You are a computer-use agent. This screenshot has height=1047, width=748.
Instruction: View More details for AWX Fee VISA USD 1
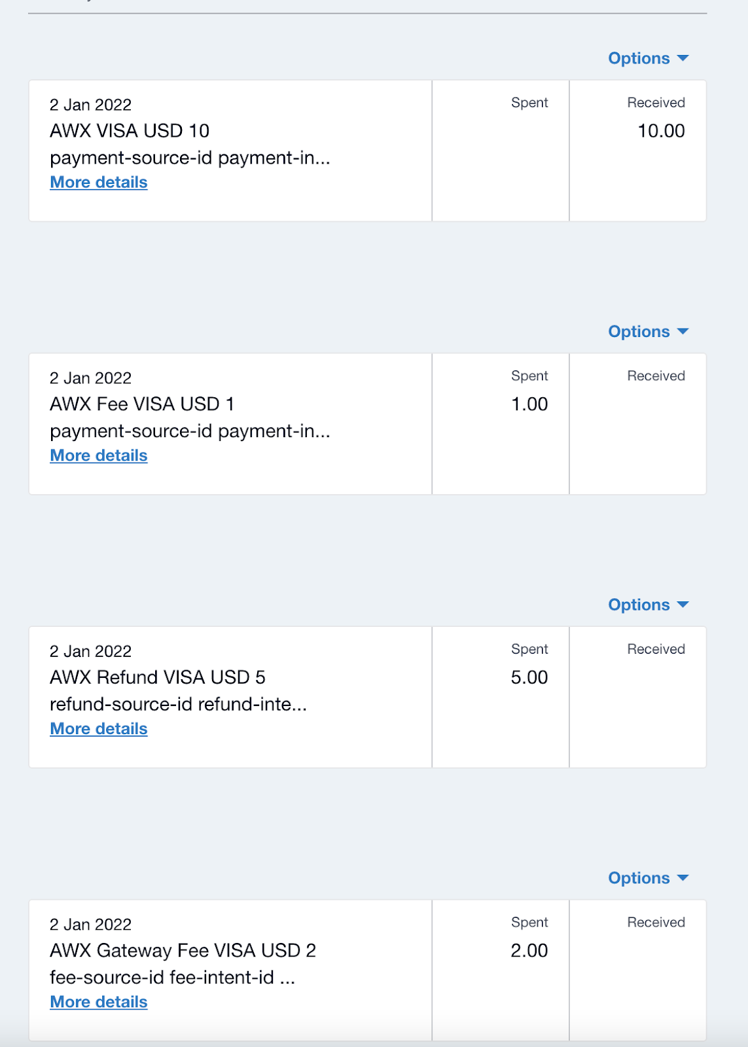coord(99,455)
